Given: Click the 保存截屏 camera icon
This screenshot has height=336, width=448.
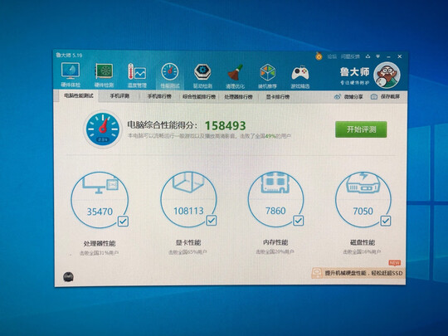Looking at the screenshot, I should [x=373, y=97].
